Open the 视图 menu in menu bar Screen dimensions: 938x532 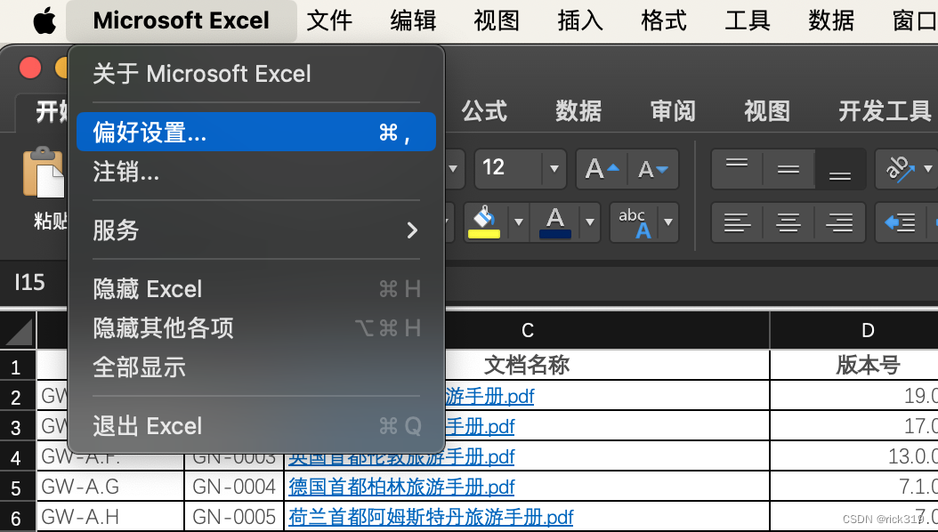pos(497,21)
